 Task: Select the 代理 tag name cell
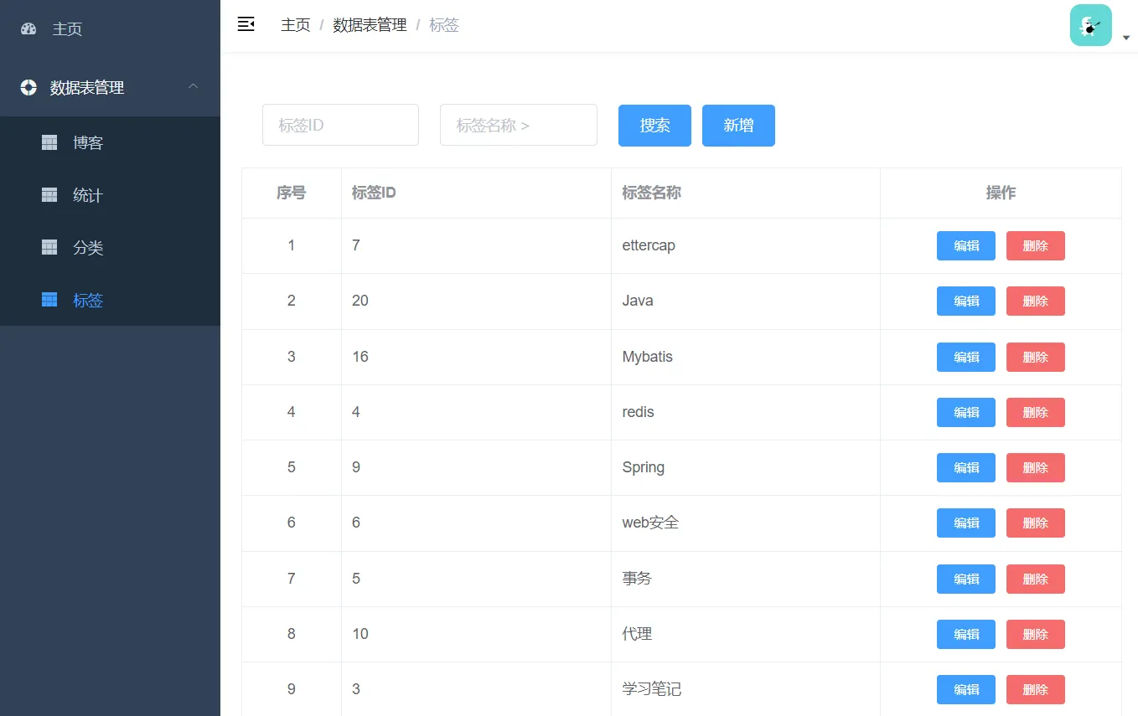click(746, 634)
